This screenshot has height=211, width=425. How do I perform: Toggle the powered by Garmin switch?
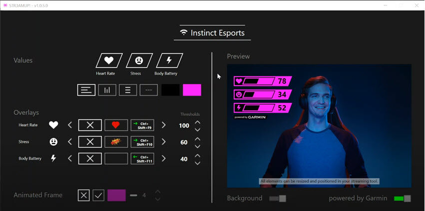pos(403,199)
